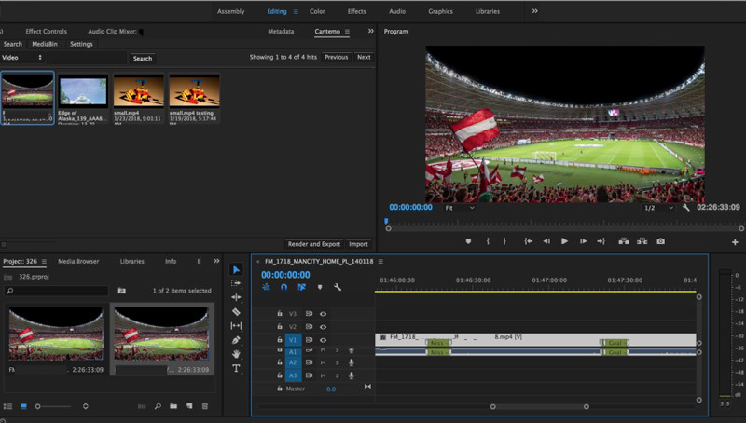Viewport: 746px width, 423px height.
Task: Hide video track V3 with the eye
Action: point(323,314)
